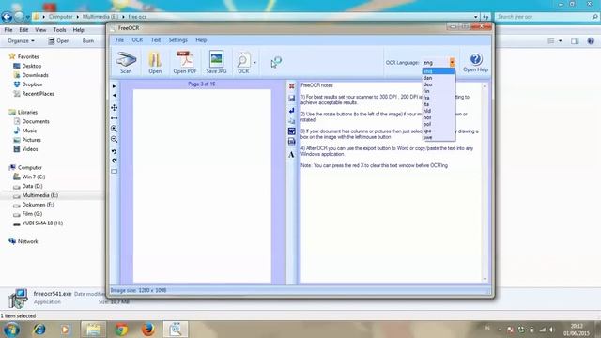The width and height of the screenshot is (601, 338).
Task: Select 'nld' in the language list
Action: click(x=439, y=111)
